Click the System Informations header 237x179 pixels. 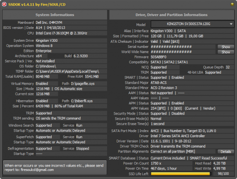coord(55,15)
